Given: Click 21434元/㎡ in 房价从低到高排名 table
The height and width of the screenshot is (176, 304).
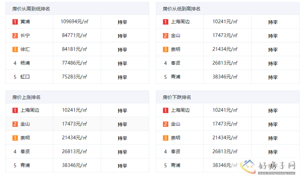Looking at the screenshot, I should [x=225, y=49].
